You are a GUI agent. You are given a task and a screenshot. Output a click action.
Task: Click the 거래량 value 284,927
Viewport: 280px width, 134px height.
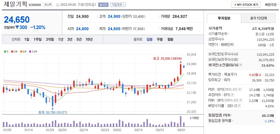tap(180, 17)
